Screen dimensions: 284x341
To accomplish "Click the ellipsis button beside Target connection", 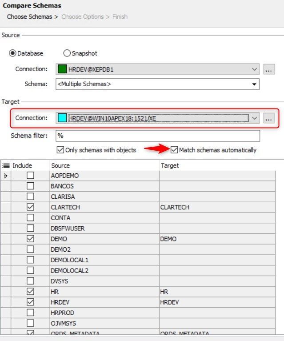I will pos(269,118).
